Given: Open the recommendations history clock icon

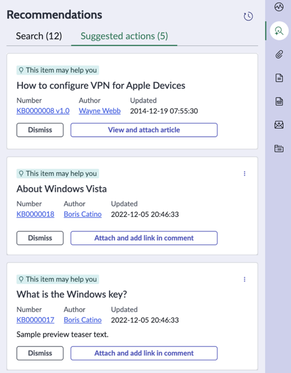Looking at the screenshot, I should (x=248, y=16).
